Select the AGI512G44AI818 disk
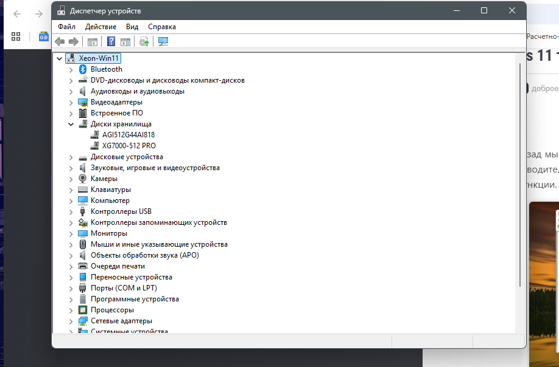Image resolution: width=559 pixels, height=367 pixels. tap(128, 135)
